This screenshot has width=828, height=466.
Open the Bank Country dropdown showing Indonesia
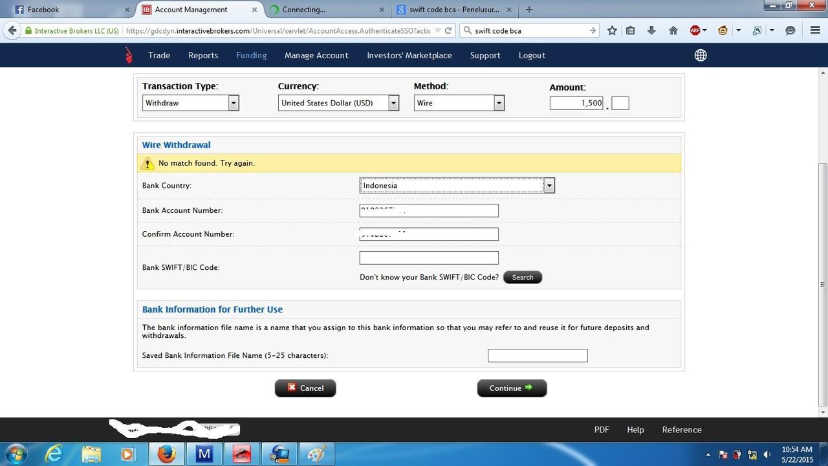[x=457, y=186]
